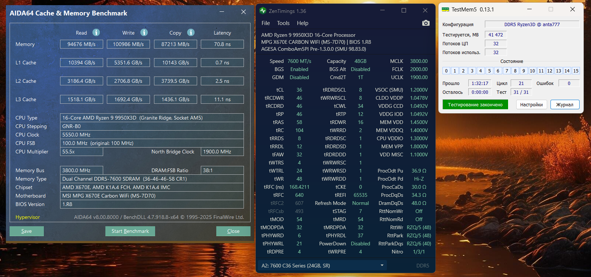Click DRAM:FSB Ratio value 38:1
This screenshot has height=277, width=591.
tap(222, 170)
